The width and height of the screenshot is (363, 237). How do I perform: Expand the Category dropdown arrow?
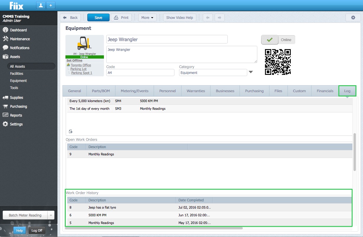click(250, 72)
